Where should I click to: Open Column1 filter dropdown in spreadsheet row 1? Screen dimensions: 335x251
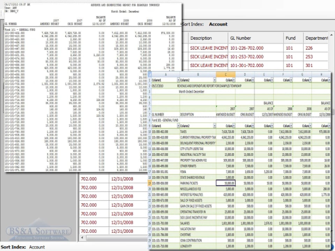pos(178,80)
